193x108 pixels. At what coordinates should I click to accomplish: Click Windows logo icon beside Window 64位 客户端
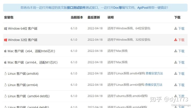[x=5, y=29]
